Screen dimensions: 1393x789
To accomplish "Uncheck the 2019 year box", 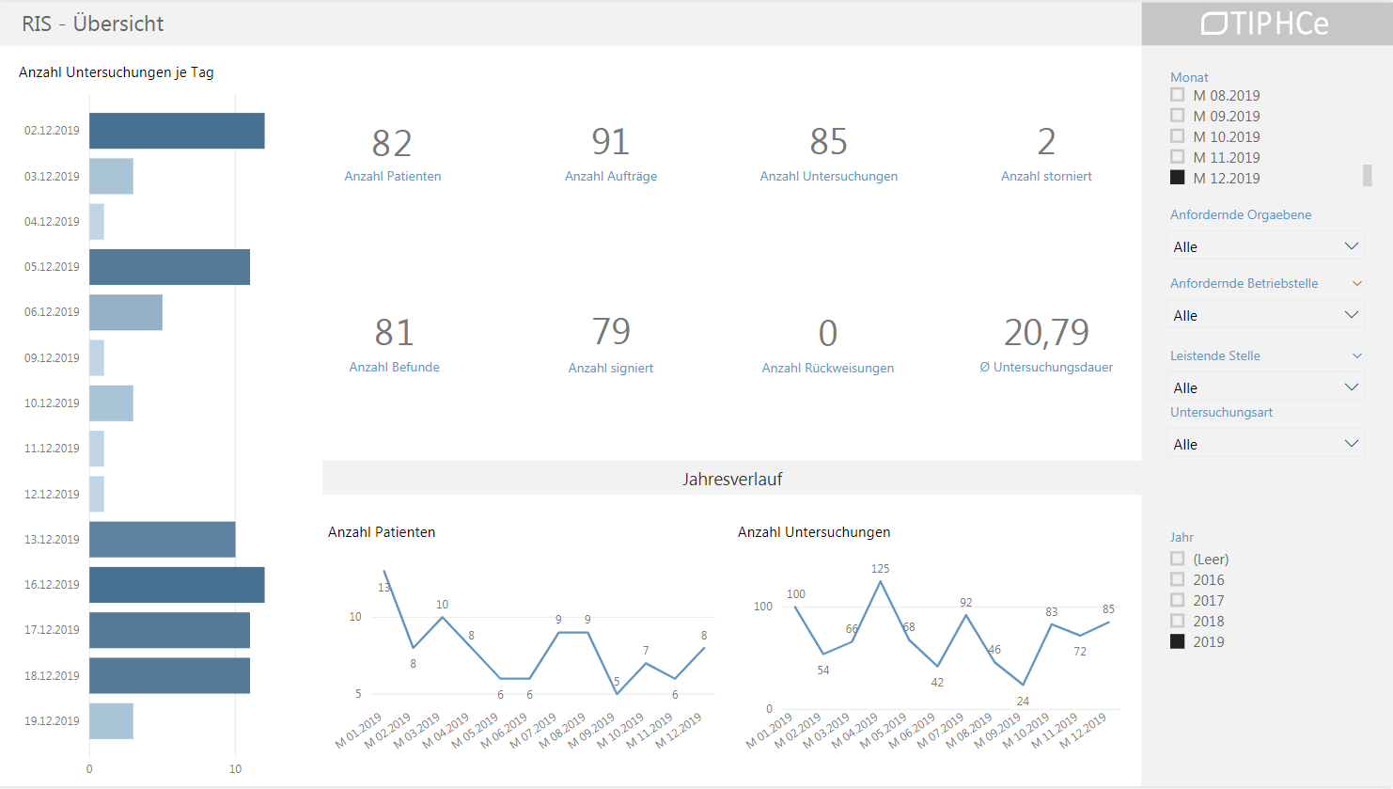I will pyautogui.click(x=1177, y=641).
